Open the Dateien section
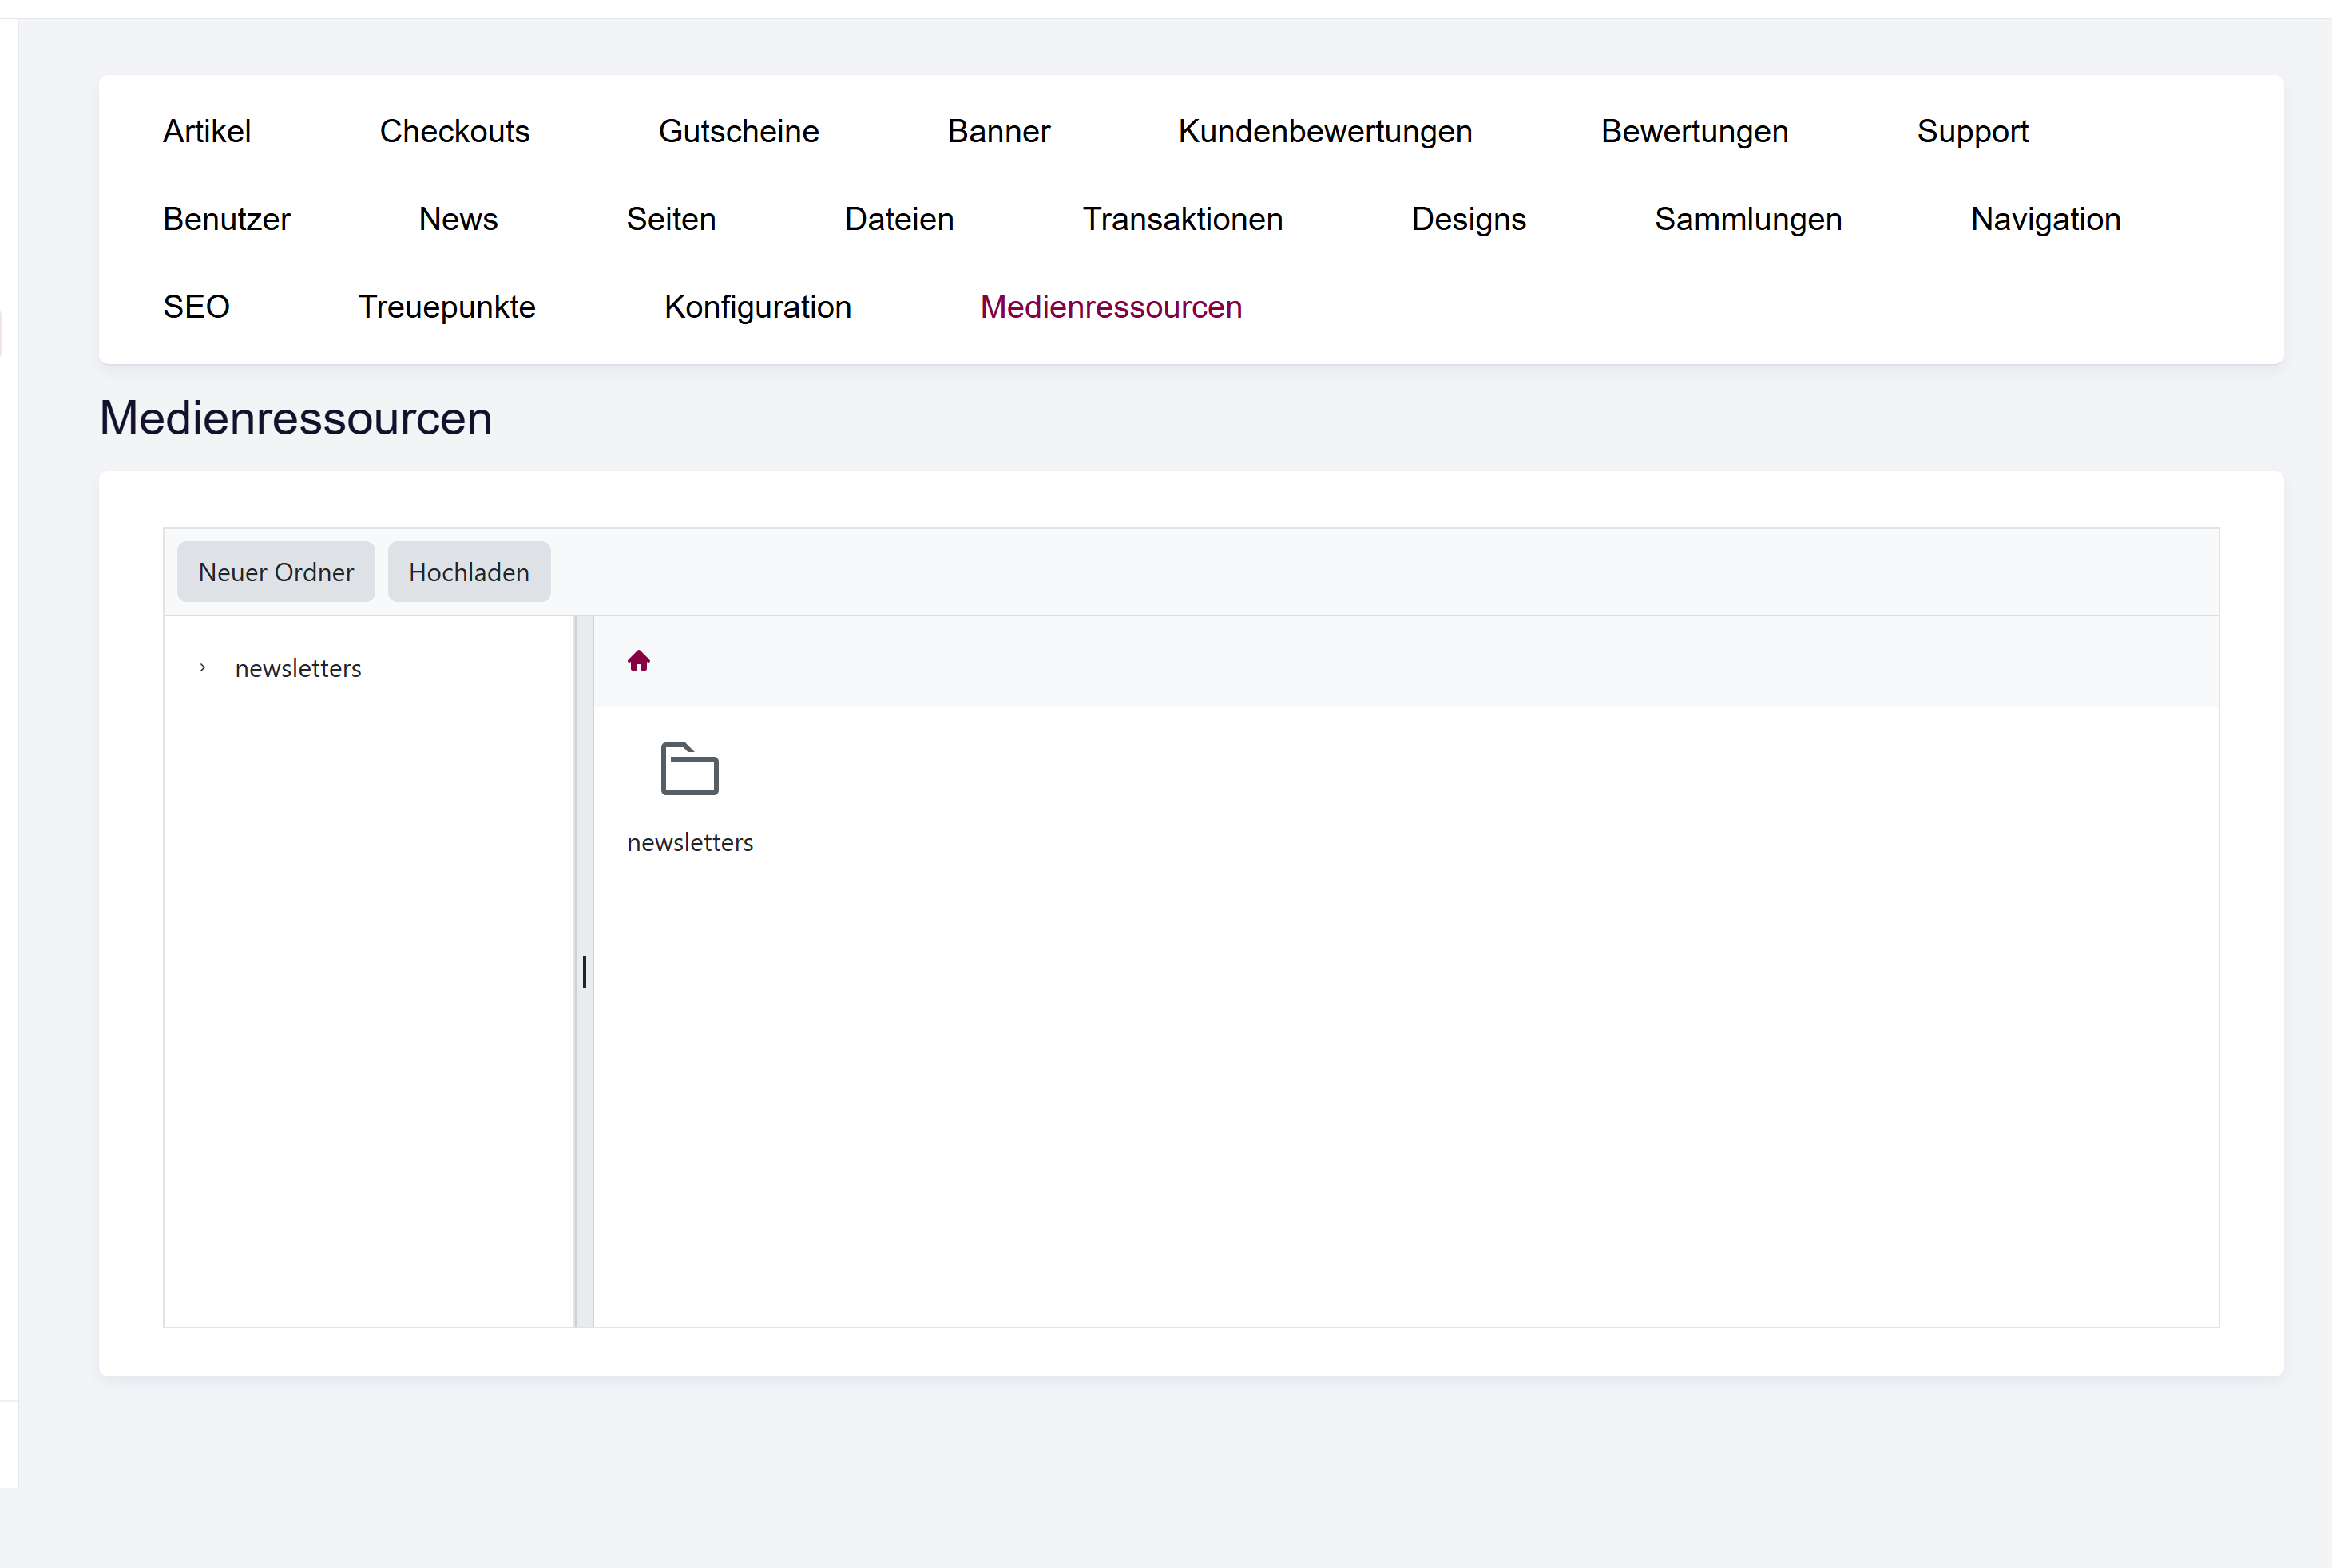Viewport: 2332px width, 1568px height. [x=899, y=219]
